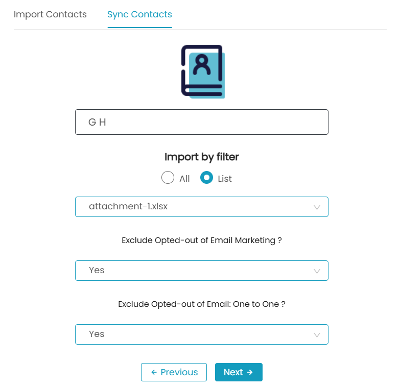Go back with the Previous button
The width and height of the screenshot is (400, 387).
click(174, 372)
